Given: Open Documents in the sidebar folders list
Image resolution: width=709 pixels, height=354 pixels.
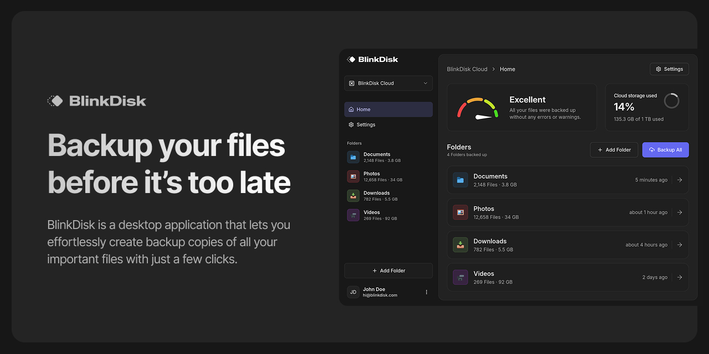Looking at the screenshot, I should [388, 157].
